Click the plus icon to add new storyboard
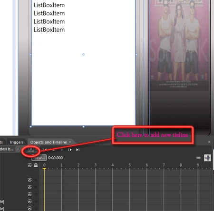The image size is (214, 211). pyautogui.click(x=31, y=149)
